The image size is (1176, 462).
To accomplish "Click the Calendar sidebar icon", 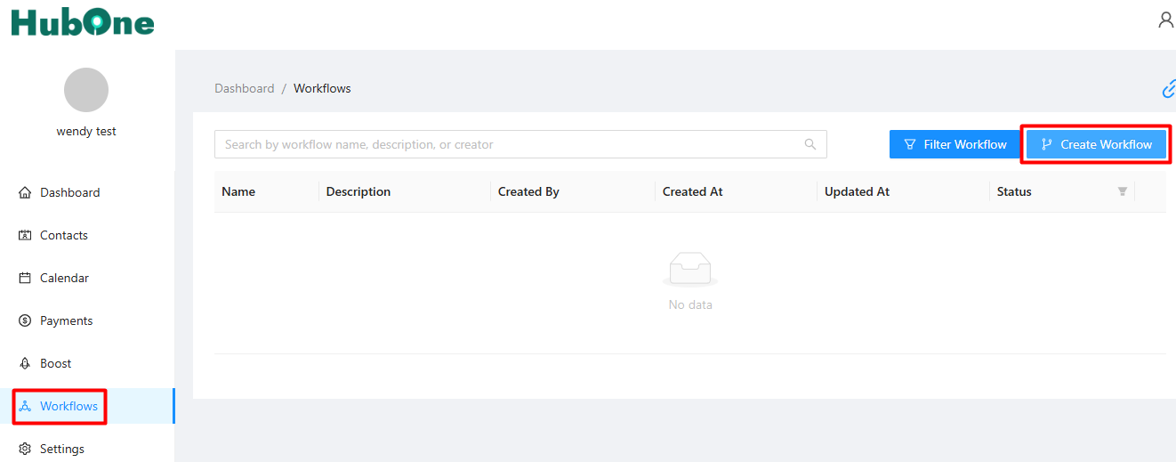I will (x=25, y=278).
